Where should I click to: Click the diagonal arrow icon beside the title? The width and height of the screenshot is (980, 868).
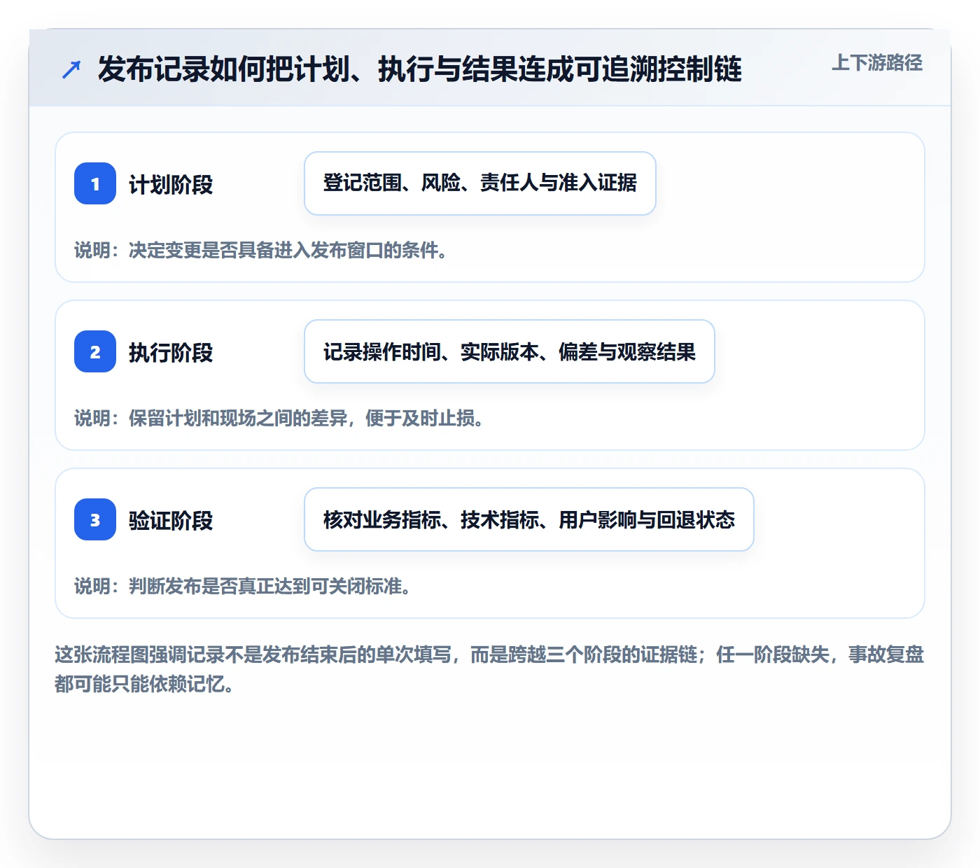[71, 69]
